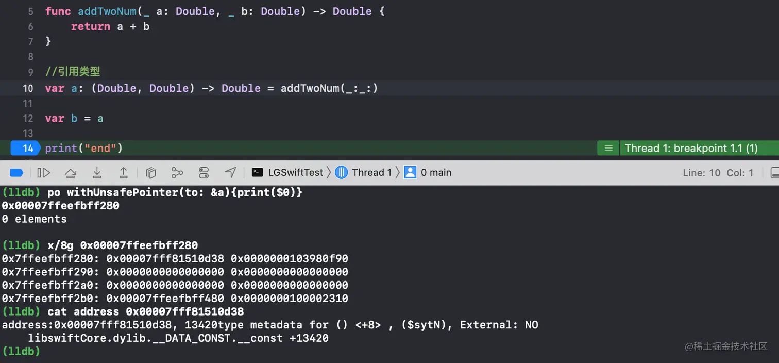Click the print("end") statement
The image size is (779, 363).
84,148
